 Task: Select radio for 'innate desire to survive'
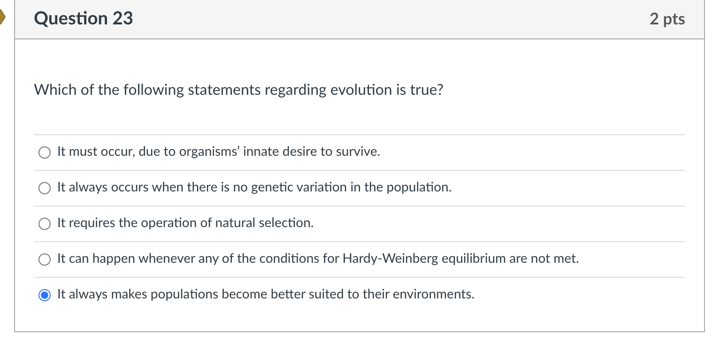coord(45,152)
